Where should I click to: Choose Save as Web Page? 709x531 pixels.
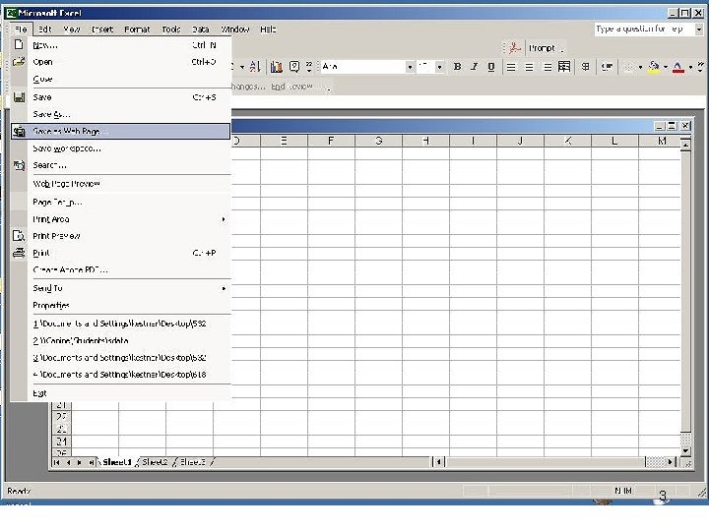coord(120,132)
